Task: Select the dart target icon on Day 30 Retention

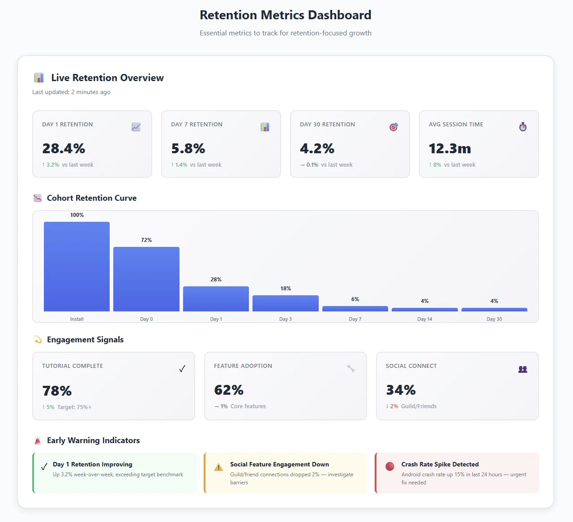Action: 393,127
